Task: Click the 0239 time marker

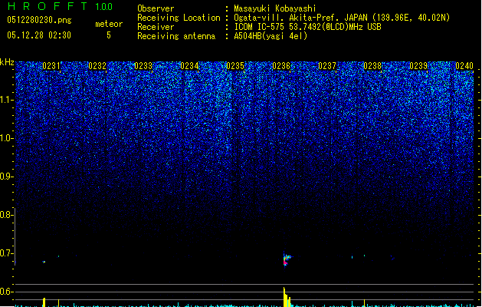Action: pyautogui.click(x=418, y=66)
